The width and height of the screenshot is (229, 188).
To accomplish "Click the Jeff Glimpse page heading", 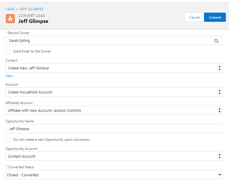I will point(33,21).
